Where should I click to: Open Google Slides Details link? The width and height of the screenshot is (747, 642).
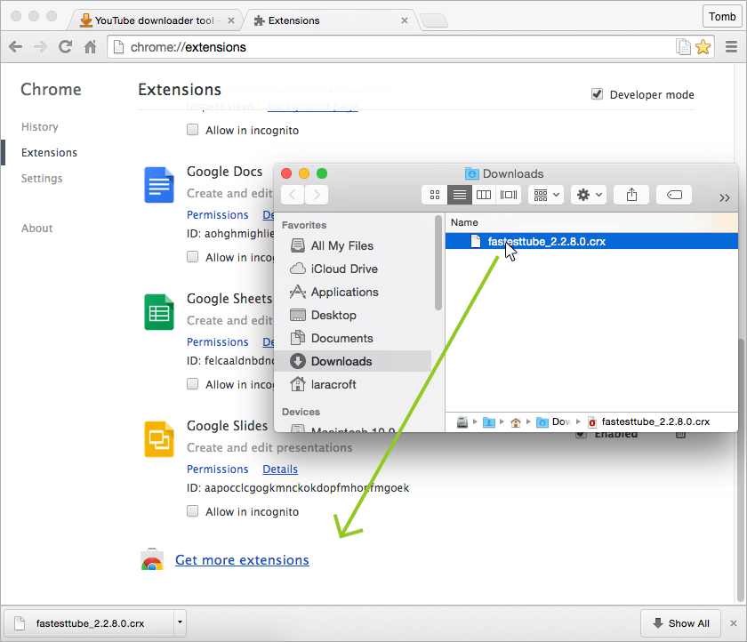pos(280,469)
